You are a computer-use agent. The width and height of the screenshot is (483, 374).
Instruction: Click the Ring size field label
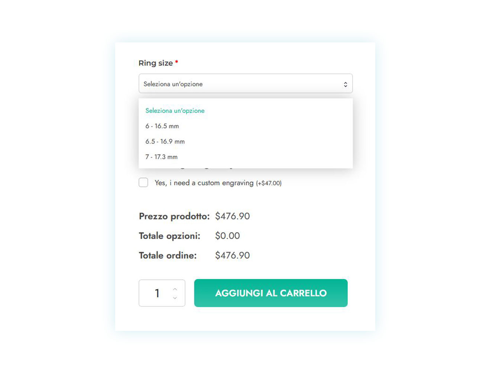156,63
